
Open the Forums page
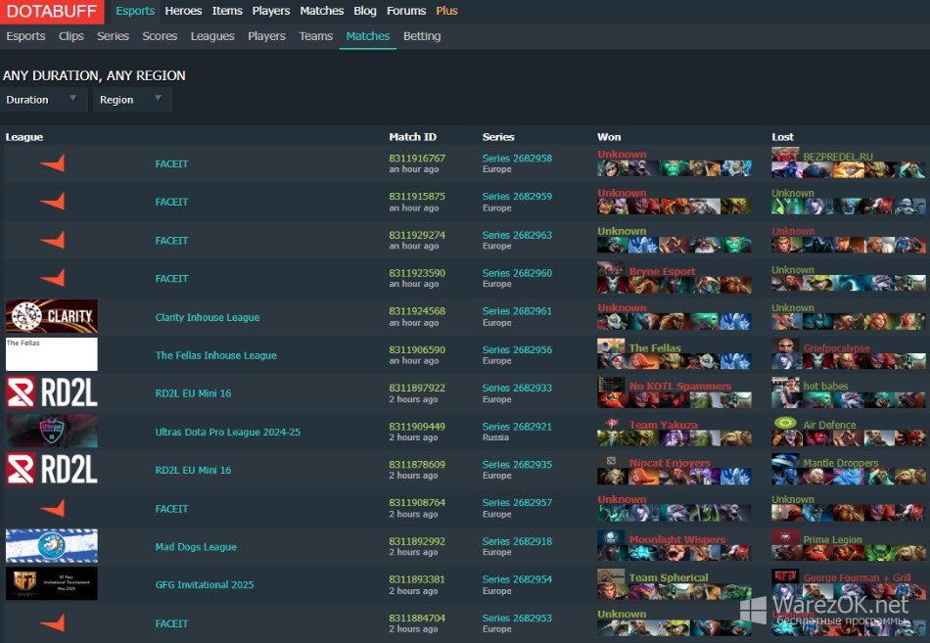(x=406, y=11)
